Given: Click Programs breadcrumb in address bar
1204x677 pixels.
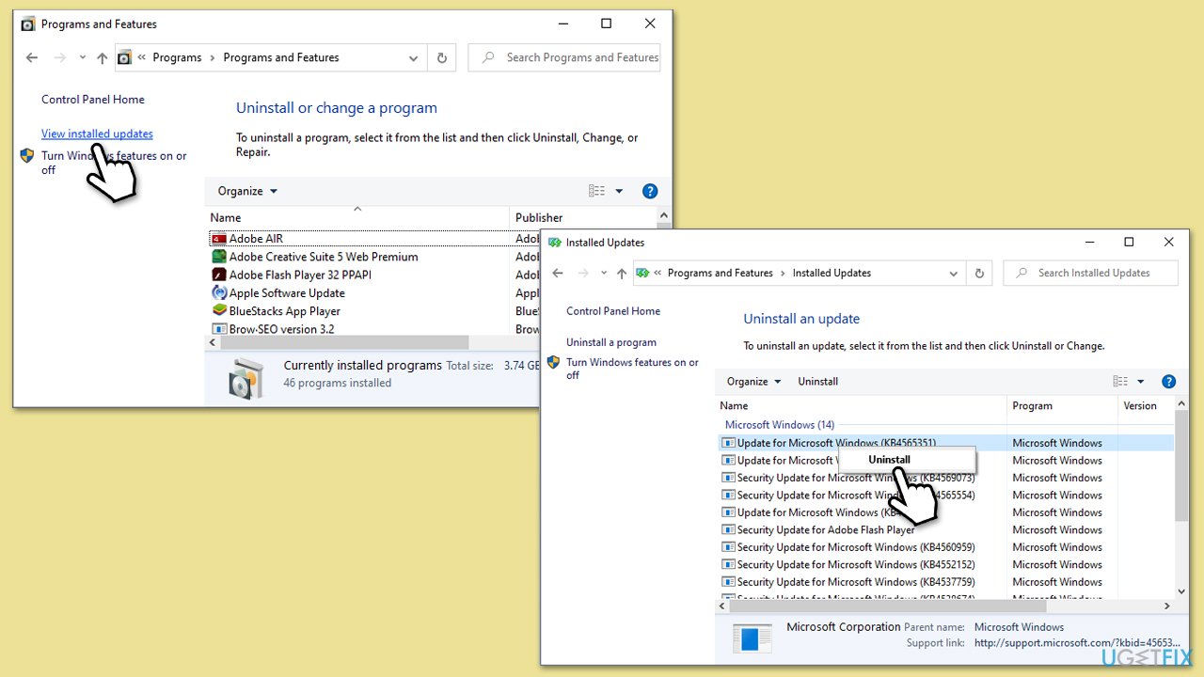Looking at the screenshot, I should point(177,57).
